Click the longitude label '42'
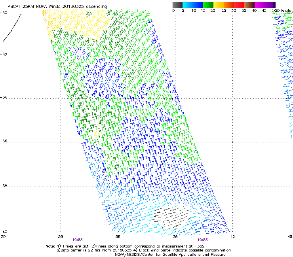The image size is (293, 257). 232,237
